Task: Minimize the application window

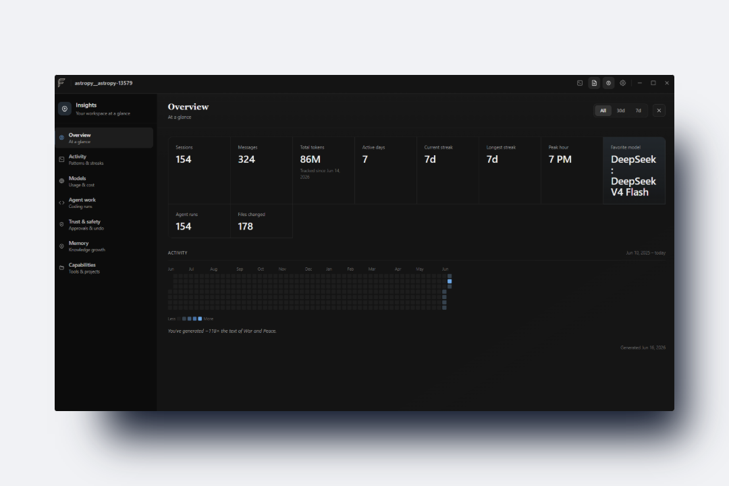Action: (640, 83)
